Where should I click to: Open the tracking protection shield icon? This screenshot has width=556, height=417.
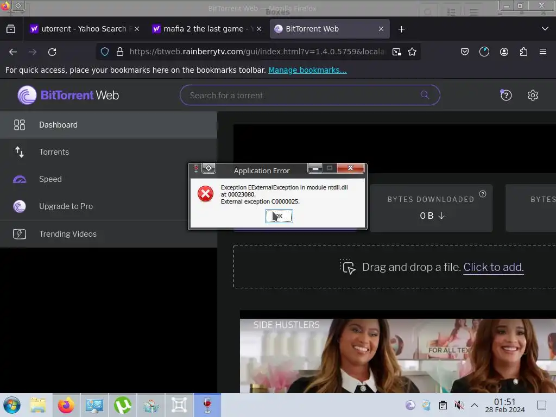tap(105, 52)
